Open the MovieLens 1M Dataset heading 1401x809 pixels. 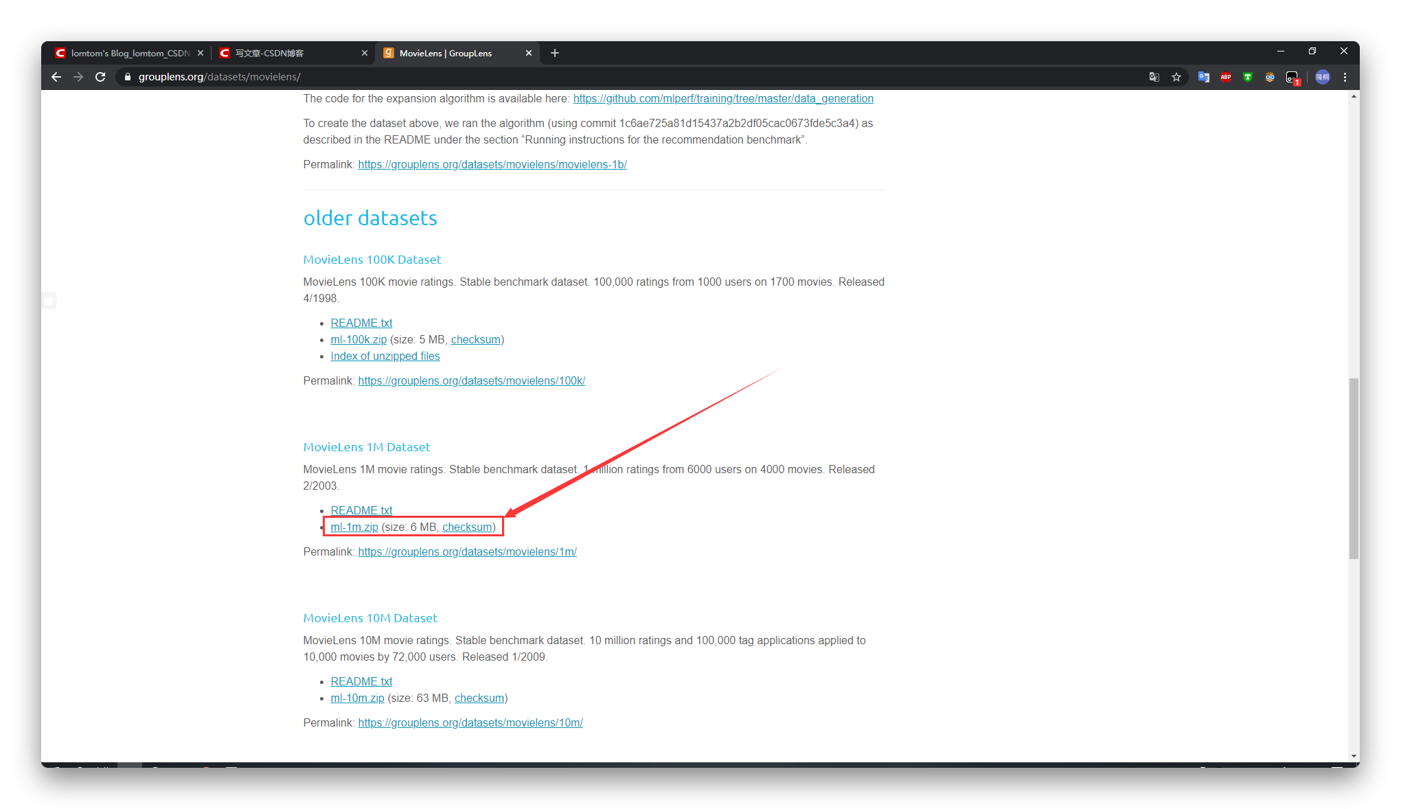[x=367, y=447]
